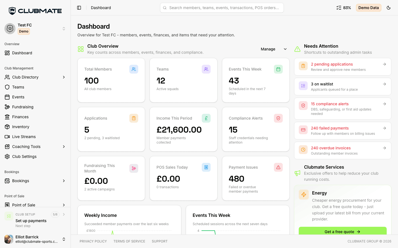Click the Point of Sale receipt icon
This screenshot has height=248, width=398.
point(7,205)
